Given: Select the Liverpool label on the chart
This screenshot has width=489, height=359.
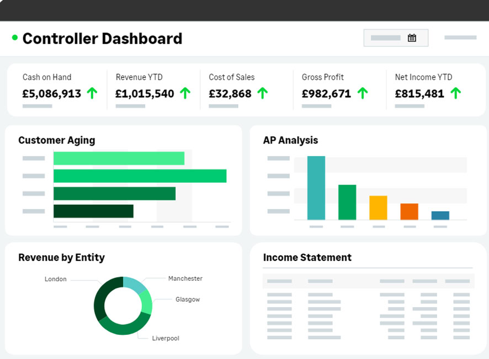Looking at the screenshot, I should point(166,338).
